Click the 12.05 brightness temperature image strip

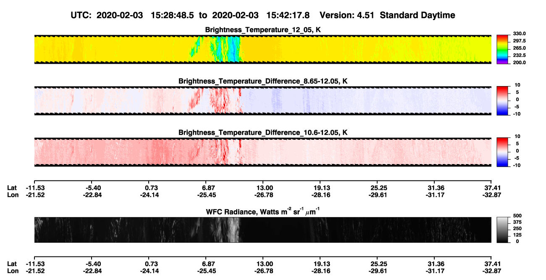point(262,50)
